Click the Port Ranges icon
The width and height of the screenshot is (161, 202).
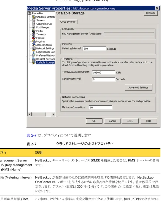tap(34, 27)
